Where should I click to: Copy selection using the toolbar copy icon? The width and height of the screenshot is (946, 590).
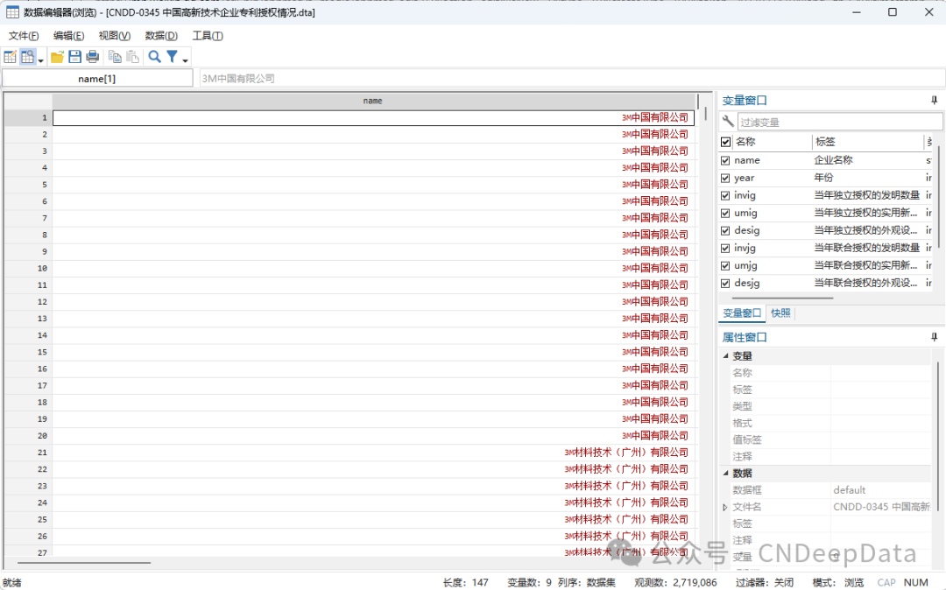pos(115,57)
